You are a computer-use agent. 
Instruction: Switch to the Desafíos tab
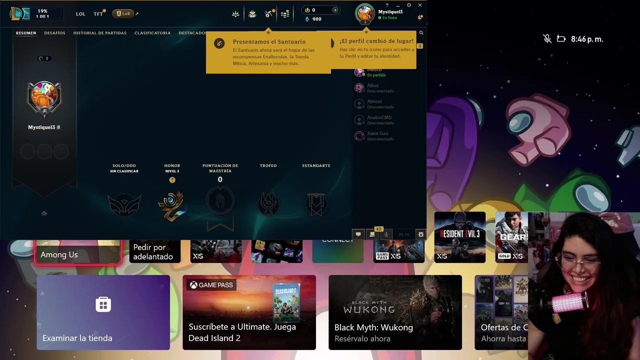pos(54,33)
